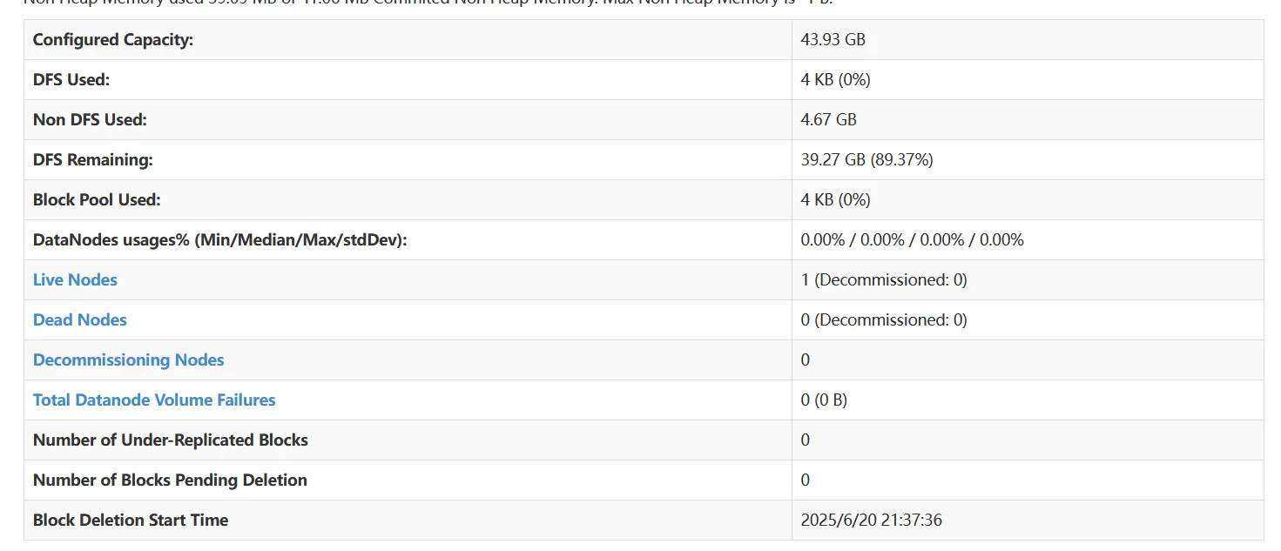Screen dimensions: 1281x551
Task: Click the Block Pool Used label
Action: [97, 199]
